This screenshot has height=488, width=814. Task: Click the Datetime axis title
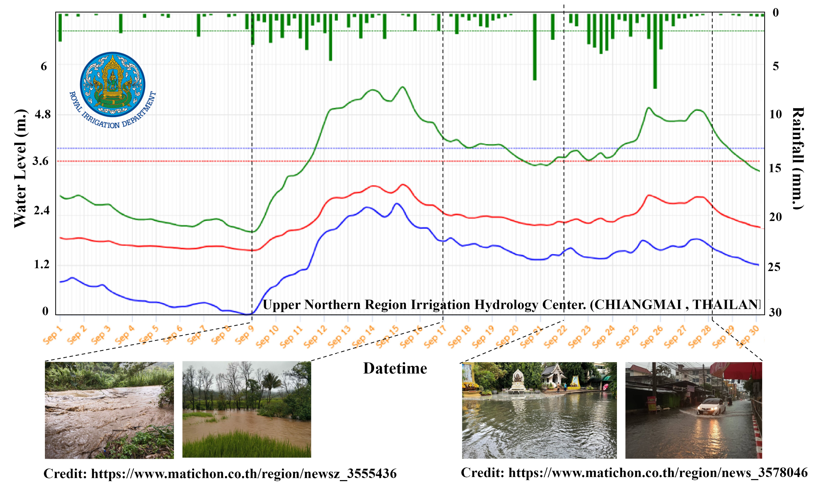395,368
